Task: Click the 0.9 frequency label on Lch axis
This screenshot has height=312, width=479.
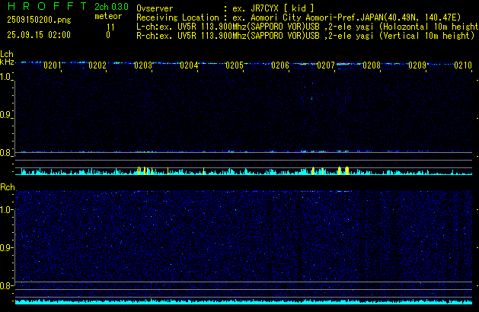Action: [x=5, y=115]
